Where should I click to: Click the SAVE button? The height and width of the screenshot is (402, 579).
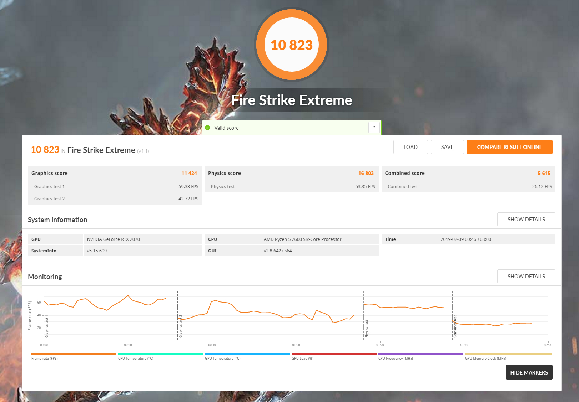447,147
